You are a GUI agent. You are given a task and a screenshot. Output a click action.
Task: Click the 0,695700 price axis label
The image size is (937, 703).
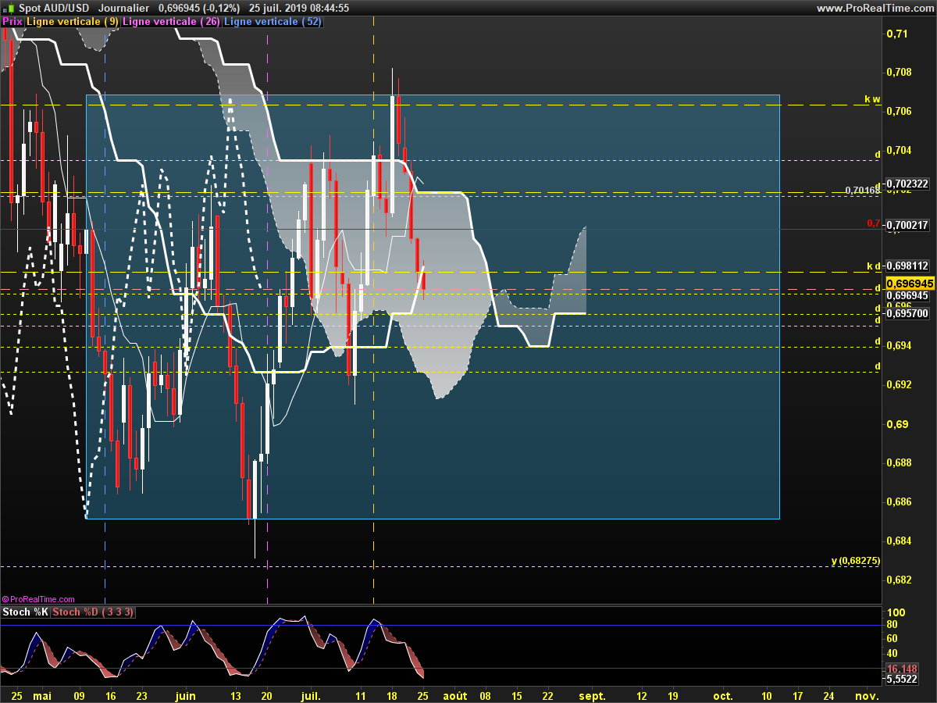[906, 313]
